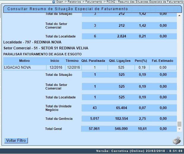Select PARALISAR FATURAMENTO DE AGUA E ESGOTO text
Image resolution: width=184 pixels, height=154 pixels.
[42, 54]
